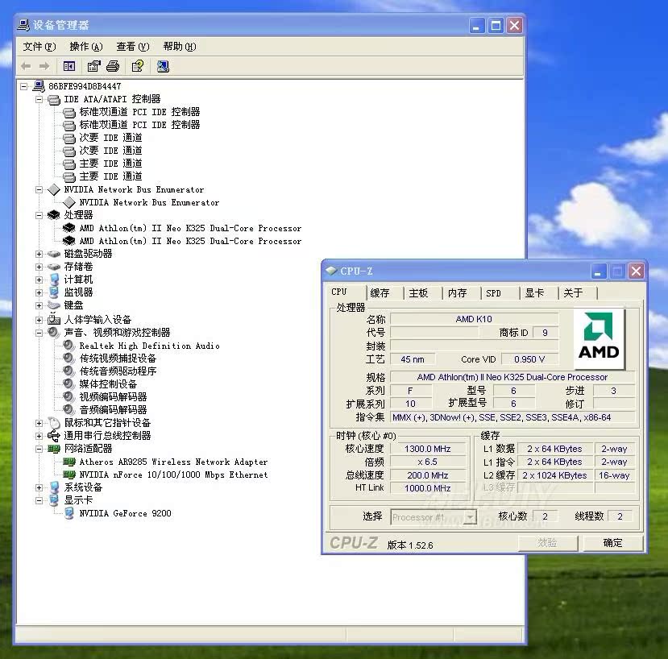This screenshot has height=659, width=668.
Task: Expand the 存储卷 branch
Action: pos(39,267)
